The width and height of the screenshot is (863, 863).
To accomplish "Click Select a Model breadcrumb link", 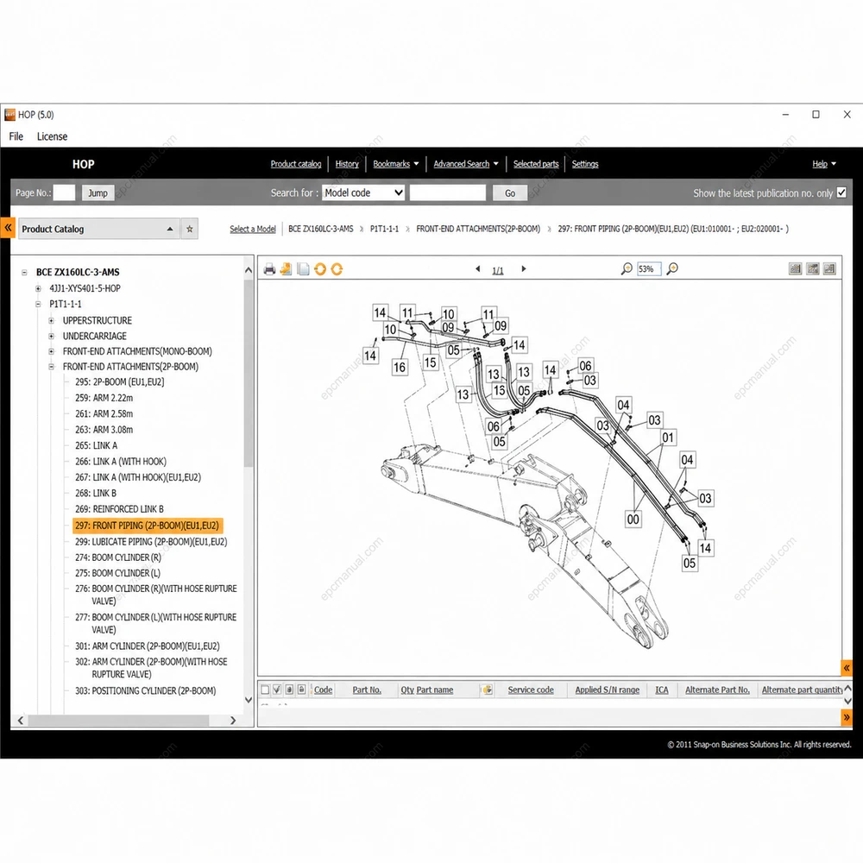I will click(253, 229).
